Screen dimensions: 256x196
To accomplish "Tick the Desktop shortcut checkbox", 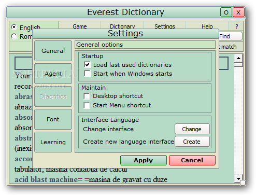I will coord(87,96).
